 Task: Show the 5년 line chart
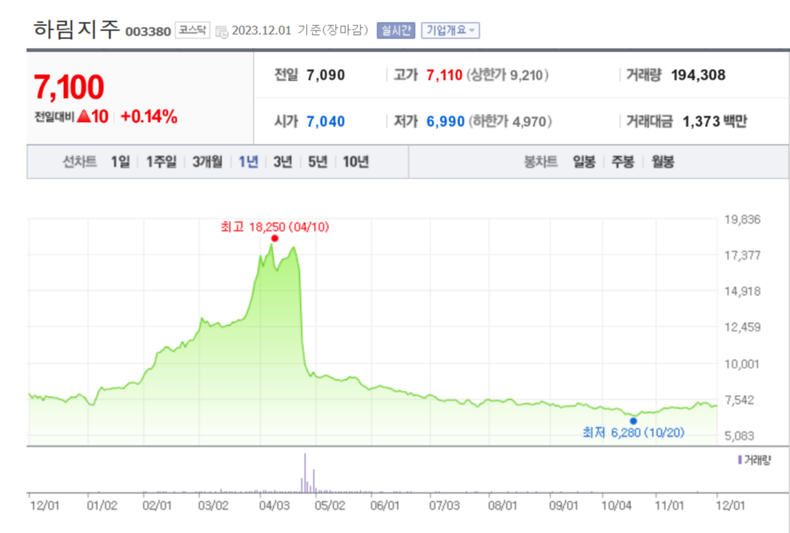pyautogui.click(x=318, y=161)
